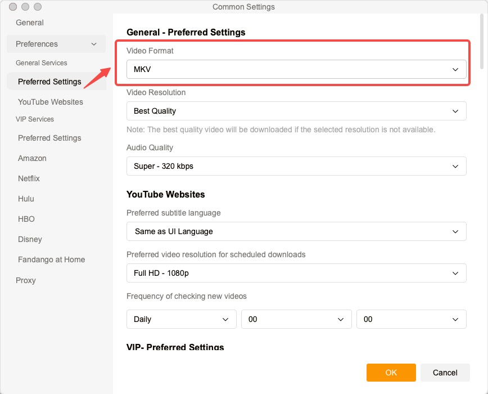Open the Daily frequency dropdown

181,319
